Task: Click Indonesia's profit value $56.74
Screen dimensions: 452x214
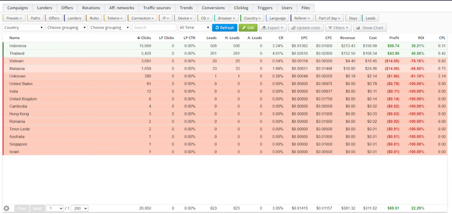Action: tap(393, 46)
